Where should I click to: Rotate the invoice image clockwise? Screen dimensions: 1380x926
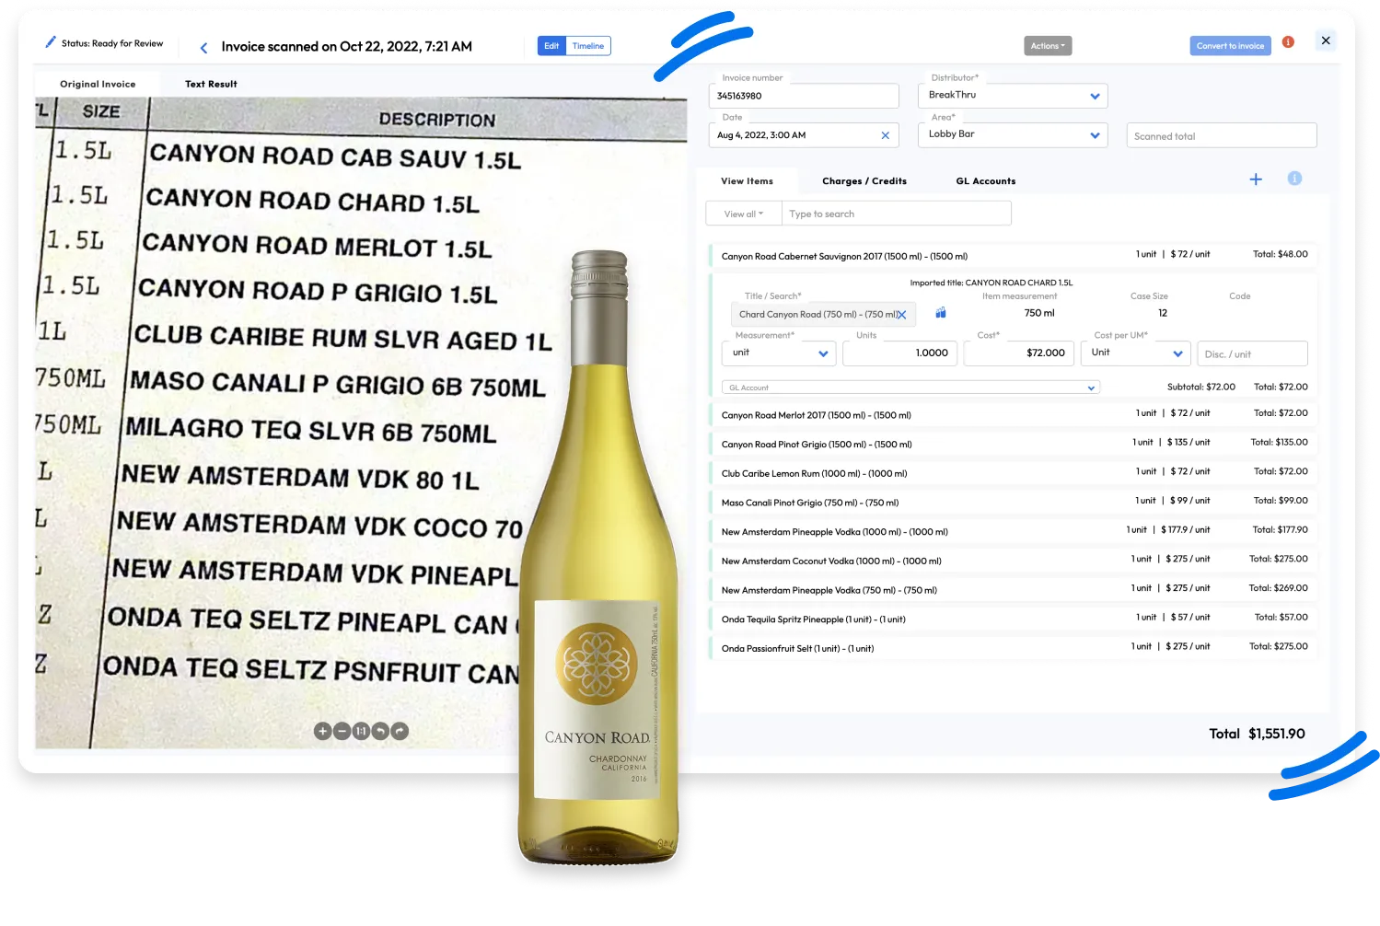[x=400, y=731]
